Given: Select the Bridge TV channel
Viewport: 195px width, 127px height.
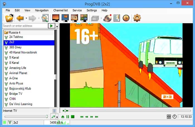Looking at the screenshot, I should pos(29,94).
